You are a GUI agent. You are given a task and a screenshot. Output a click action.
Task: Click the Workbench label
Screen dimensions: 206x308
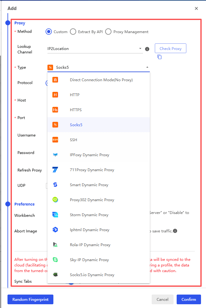point(25,215)
